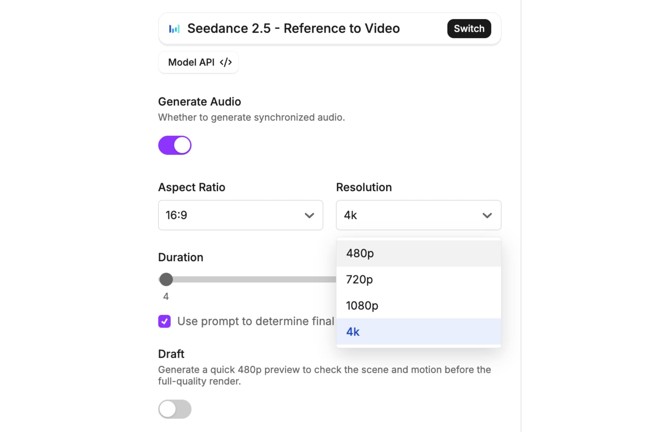Click the Aspect Ratio label
665x432 pixels.
tap(192, 187)
